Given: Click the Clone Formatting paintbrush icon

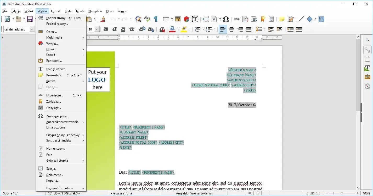Looking at the screenshot, I should click(x=103, y=19).
